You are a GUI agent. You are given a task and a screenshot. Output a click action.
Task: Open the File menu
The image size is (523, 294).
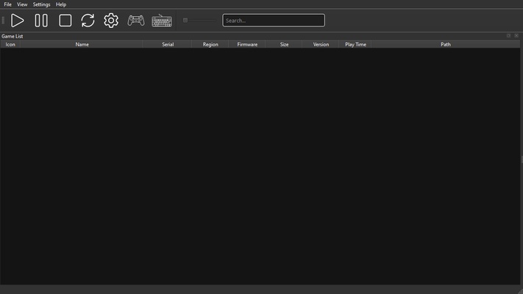point(7,4)
